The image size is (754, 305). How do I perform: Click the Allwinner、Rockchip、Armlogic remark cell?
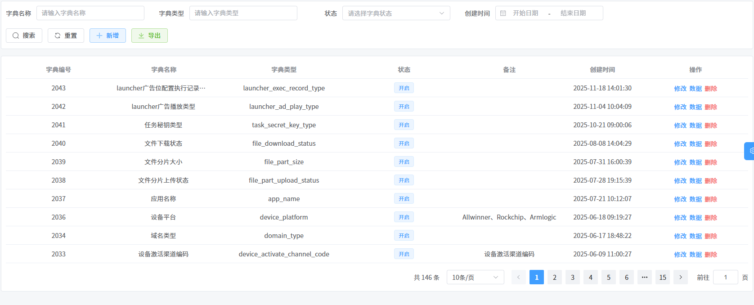tap(509, 217)
